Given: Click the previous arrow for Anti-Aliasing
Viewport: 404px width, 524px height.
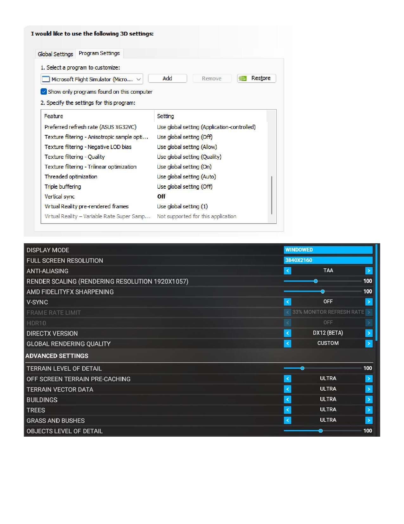Looking at the screenshot, I should pyautogui.click(x=287, y=271).
